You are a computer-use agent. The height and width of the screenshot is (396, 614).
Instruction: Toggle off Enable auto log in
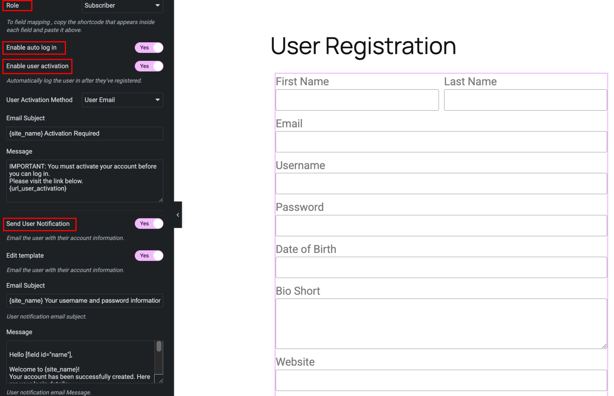pyautogui.click(x=149, y=47)
